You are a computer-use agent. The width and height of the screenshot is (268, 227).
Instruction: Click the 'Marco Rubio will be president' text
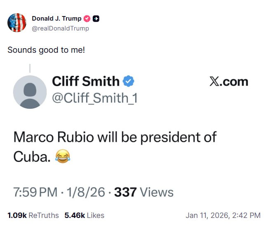[115, 137]
